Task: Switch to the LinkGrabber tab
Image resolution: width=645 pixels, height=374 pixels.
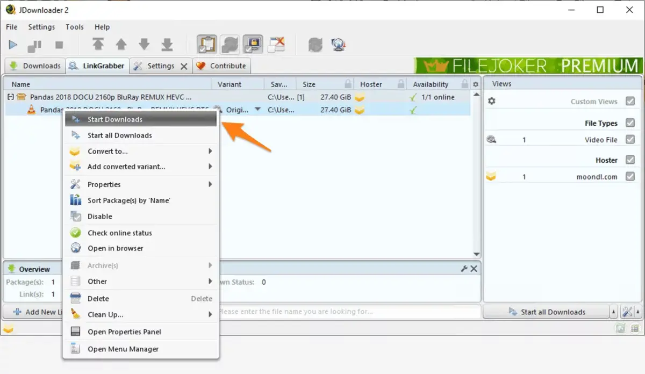Action: [x=96, y=66]
